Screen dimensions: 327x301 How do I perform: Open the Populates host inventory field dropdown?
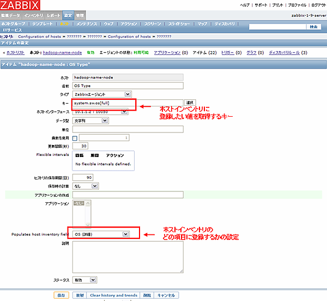[x=101, y=234]
